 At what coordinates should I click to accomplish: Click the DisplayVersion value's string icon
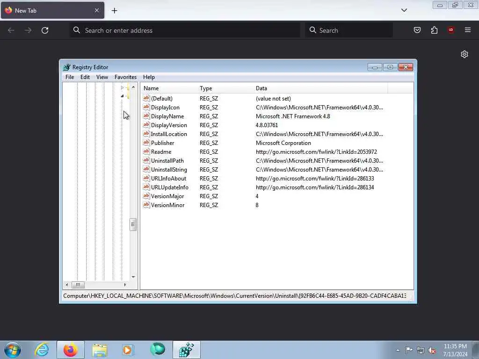point(146,125)
